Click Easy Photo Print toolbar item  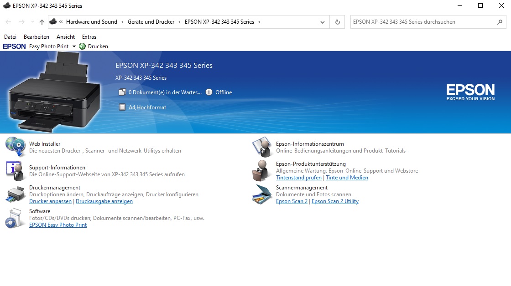(x=48, y=46)
